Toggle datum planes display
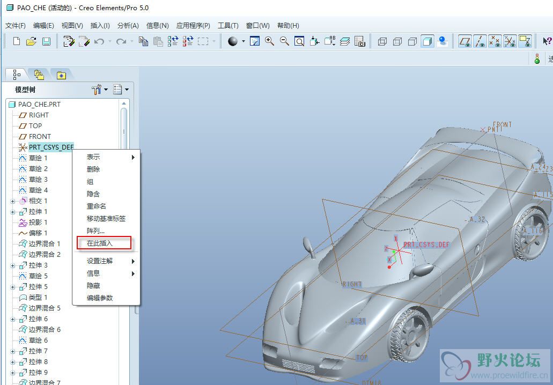 pos(464,41)
